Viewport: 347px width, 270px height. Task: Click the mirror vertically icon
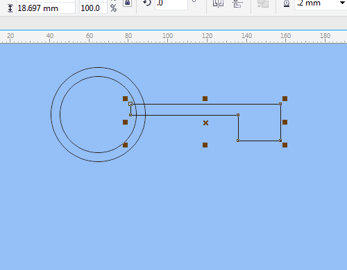tap(238, 3)
